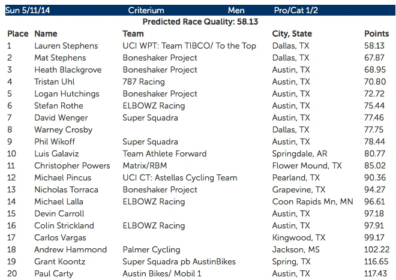396x280 pixels.
Task: Click the City, State column header
Action: pyautogui.click(x=292, y=34)
